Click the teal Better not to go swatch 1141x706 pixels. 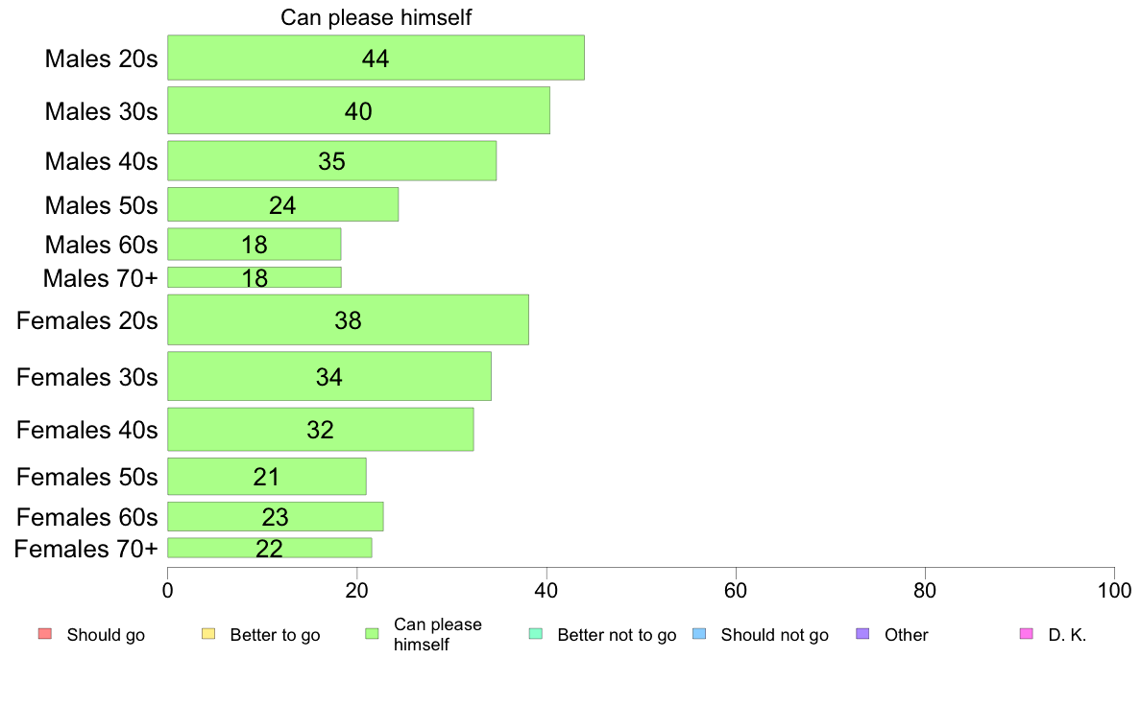click(x=536, y=634)
